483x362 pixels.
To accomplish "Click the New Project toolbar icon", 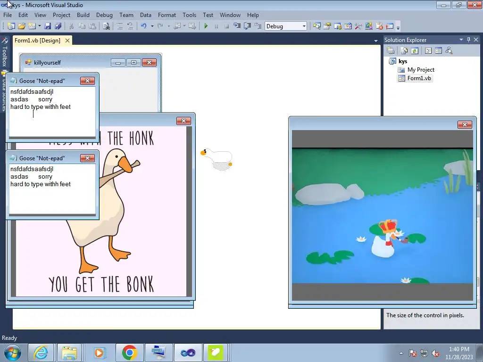I will tap(11, 26).
